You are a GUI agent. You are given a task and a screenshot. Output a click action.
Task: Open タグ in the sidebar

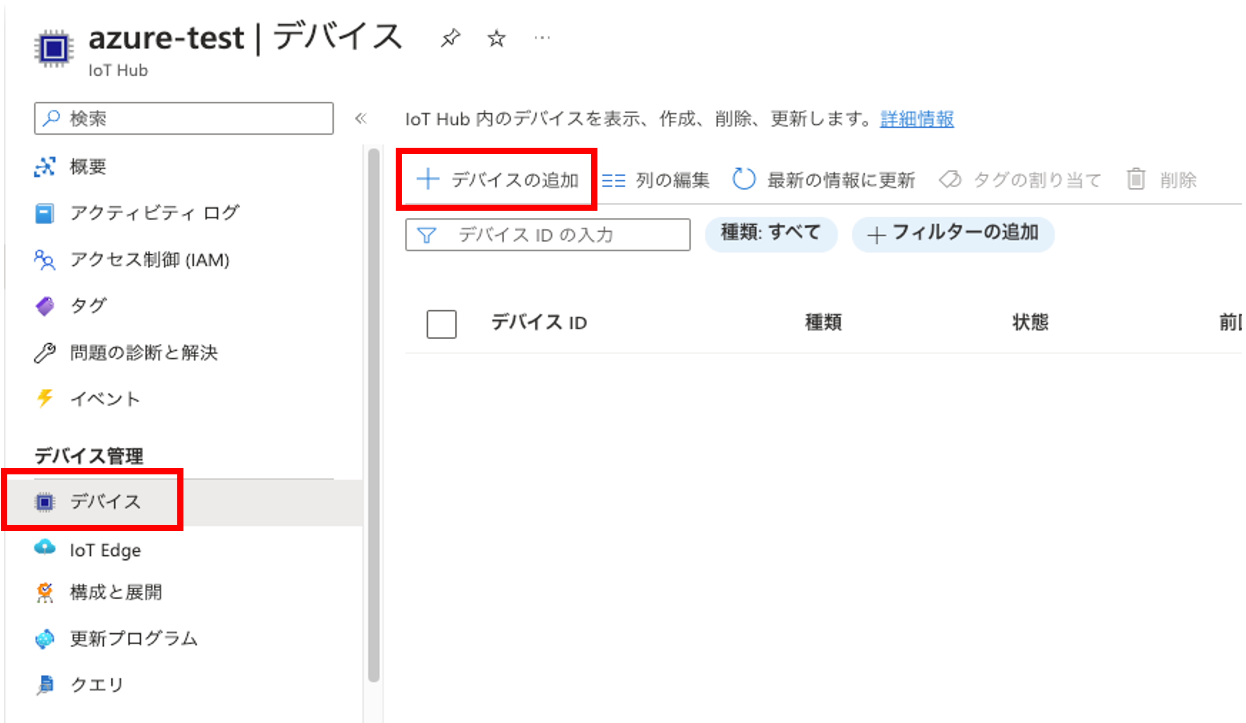[x=88, y=306]
